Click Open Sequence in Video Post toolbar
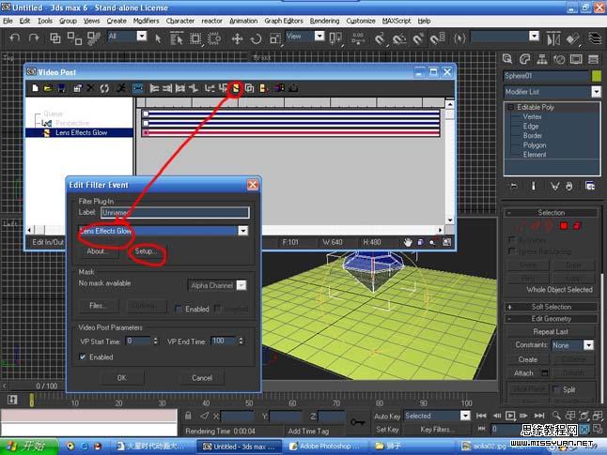Image resolution: width=607 pixels, height=455 pixels. coord(48,88)
